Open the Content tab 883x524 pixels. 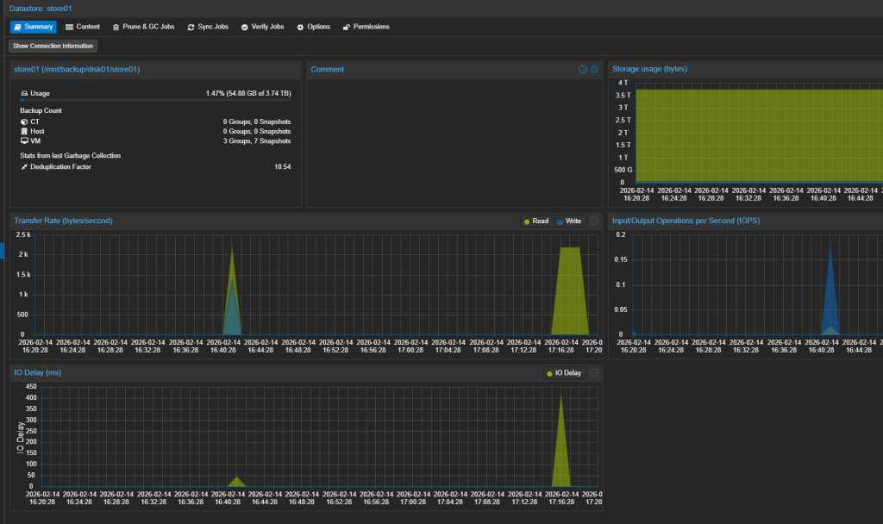[x=82, y=27]
